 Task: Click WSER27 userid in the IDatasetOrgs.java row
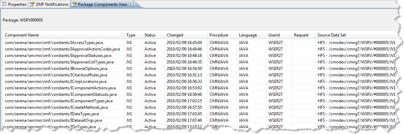275,120
